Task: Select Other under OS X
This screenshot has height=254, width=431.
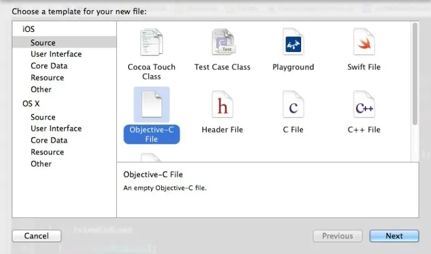Action: click(x=41, y=164)
